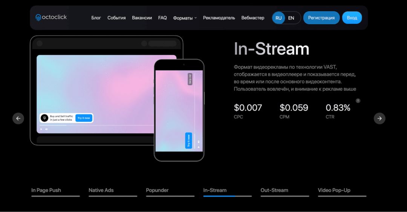Viewport: 407px width, 212px height.
Task: Click the play icon in tablet video mockup
Action: click(x=41, y=129)
